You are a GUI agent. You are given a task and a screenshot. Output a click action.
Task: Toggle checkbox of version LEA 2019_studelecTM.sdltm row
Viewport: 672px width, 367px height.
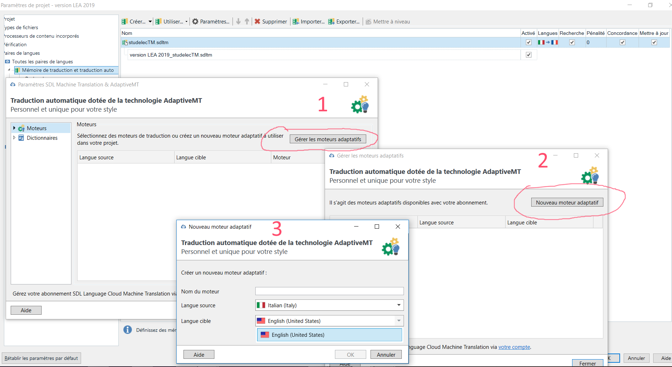[529, 55]
